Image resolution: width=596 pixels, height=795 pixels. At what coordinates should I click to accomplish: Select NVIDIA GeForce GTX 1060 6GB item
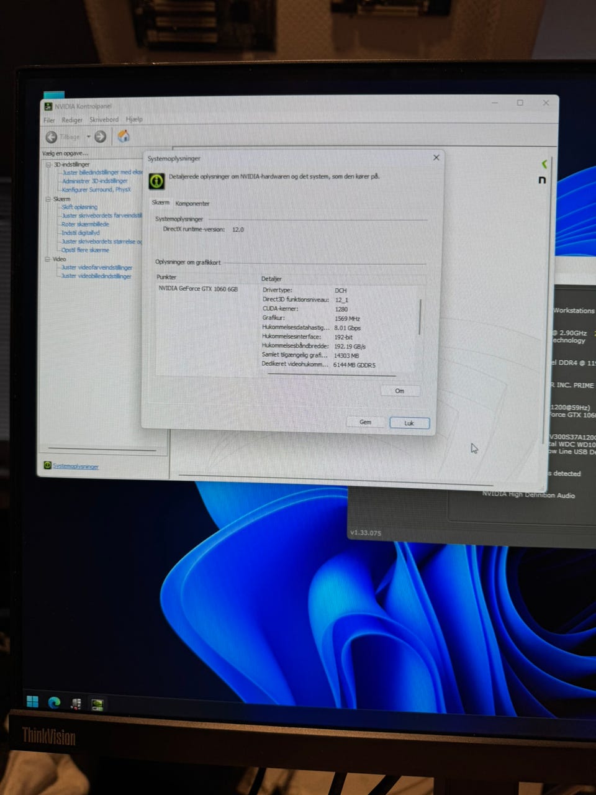coord(198,289)
